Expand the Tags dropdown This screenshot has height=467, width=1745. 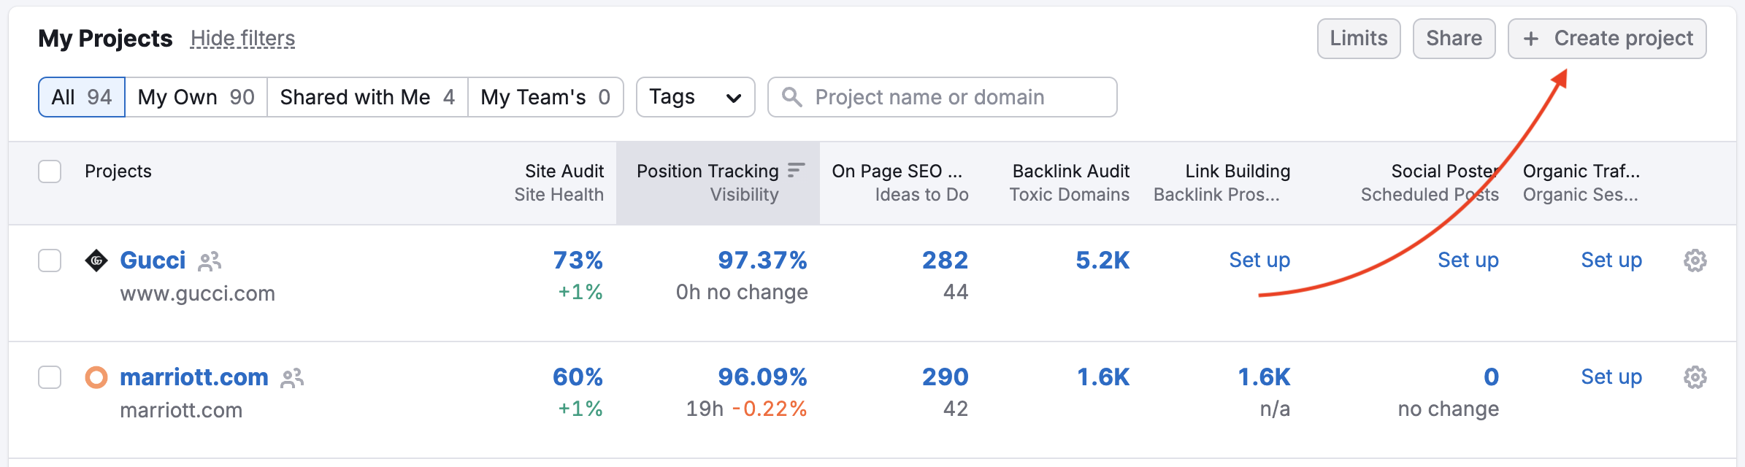pos(695,97)
